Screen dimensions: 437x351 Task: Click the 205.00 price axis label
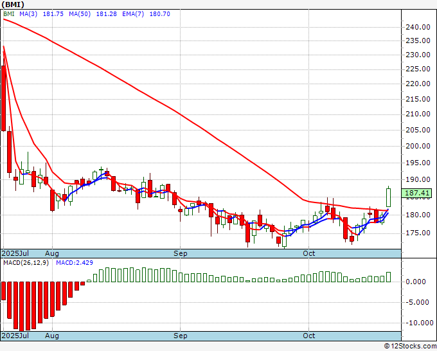[418, 130]
